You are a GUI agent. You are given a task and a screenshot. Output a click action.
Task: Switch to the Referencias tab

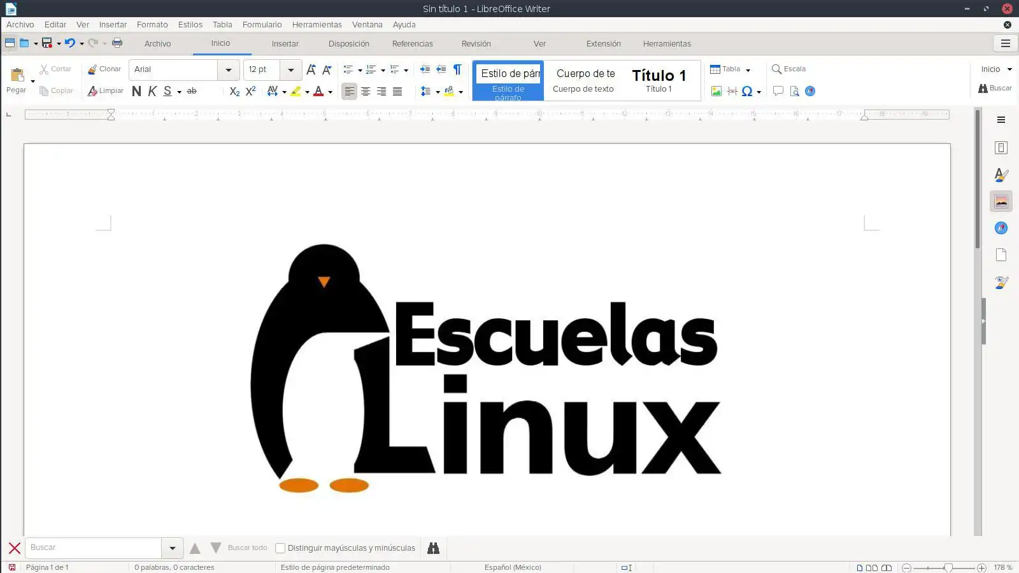(x=413, y=44)
